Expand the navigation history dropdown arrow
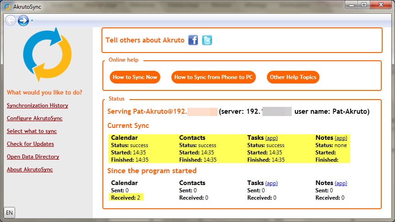Screen dimensions: 395x222 [32, 21]
